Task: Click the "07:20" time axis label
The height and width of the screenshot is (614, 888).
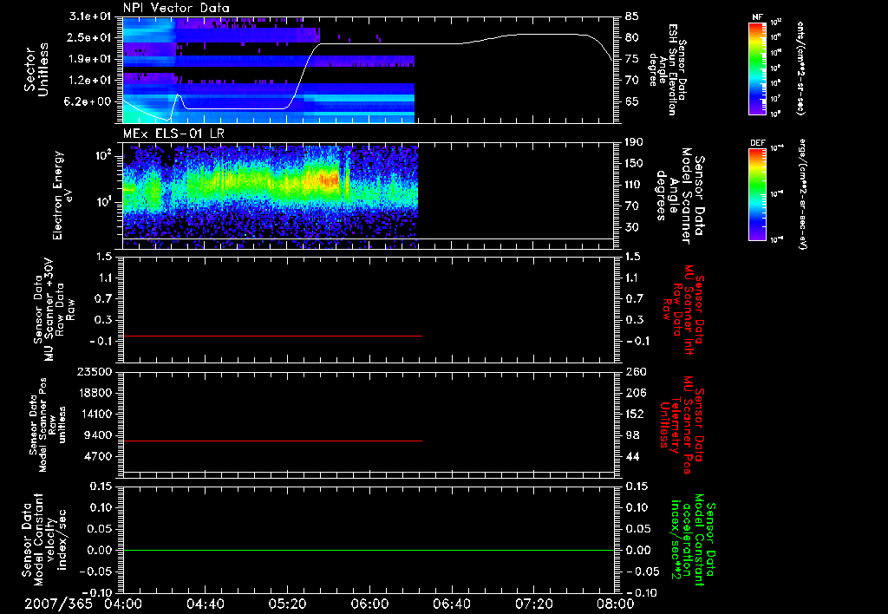Action: [x=534, y=604]
